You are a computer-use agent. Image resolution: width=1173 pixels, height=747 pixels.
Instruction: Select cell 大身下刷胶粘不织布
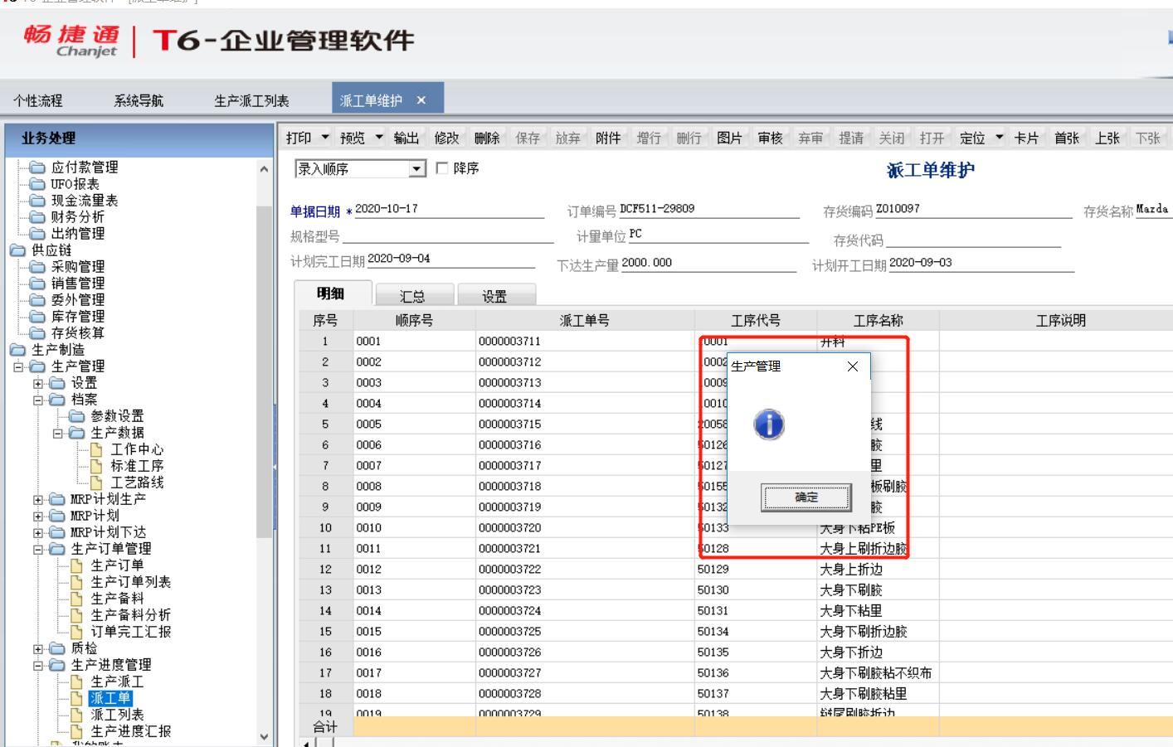(876, 673)
